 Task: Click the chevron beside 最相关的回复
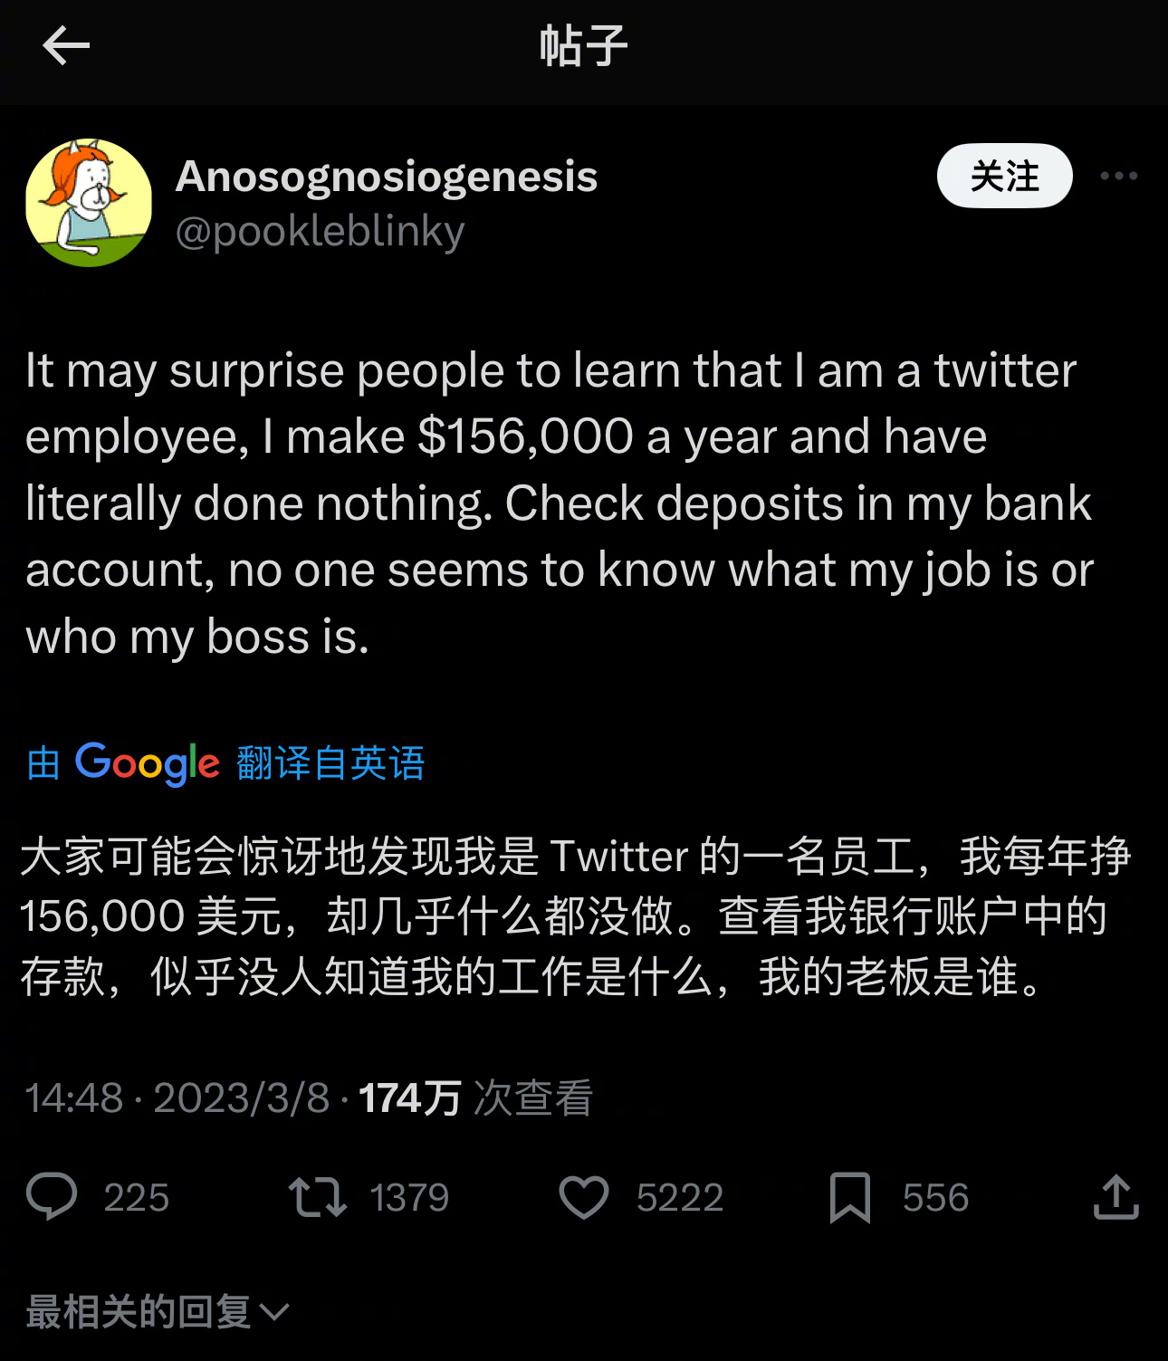[274, 1312]
